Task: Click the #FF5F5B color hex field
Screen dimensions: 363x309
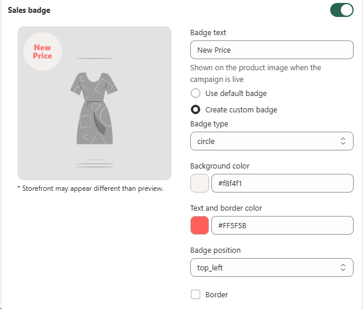Action: coord(282,225)
